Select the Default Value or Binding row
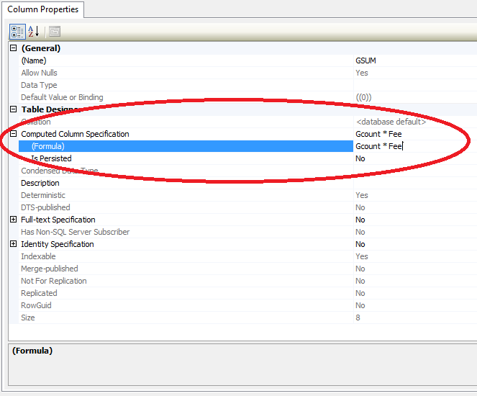Screen dimensions: 477x396 click(62, 97)
